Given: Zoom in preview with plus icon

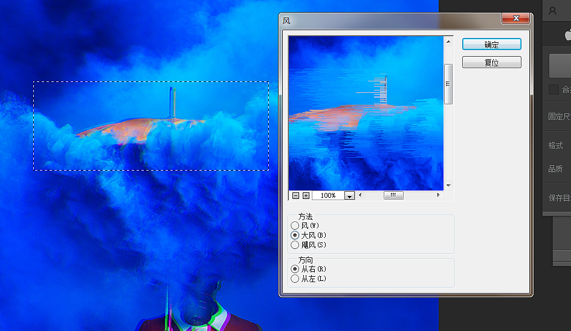Looking at the screenshot, I should [x=306, y=195].
